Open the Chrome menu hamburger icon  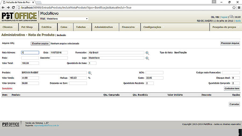[x=239, y=8]
